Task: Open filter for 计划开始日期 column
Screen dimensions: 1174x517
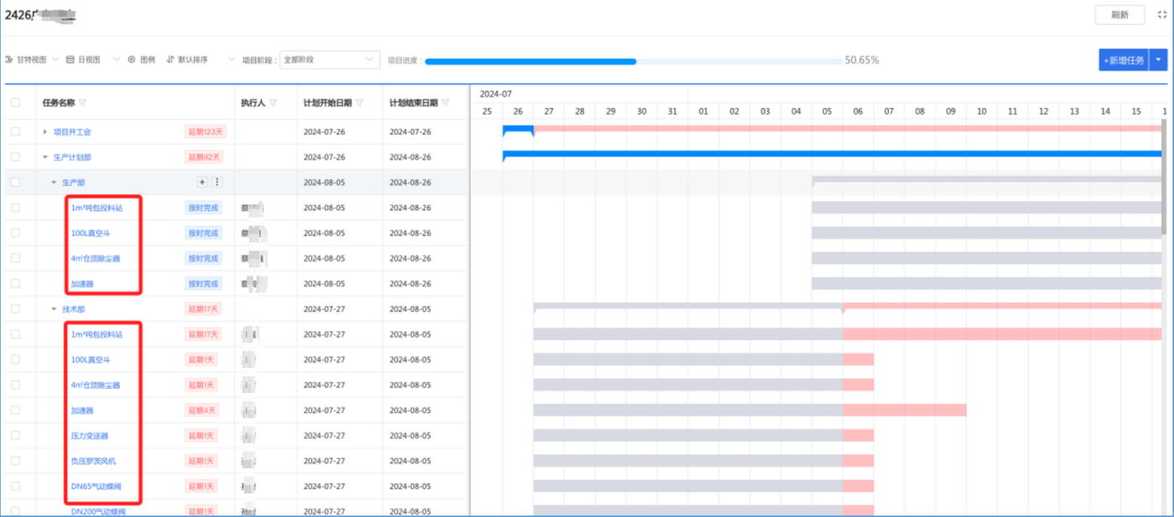Action: coord(360,103)
